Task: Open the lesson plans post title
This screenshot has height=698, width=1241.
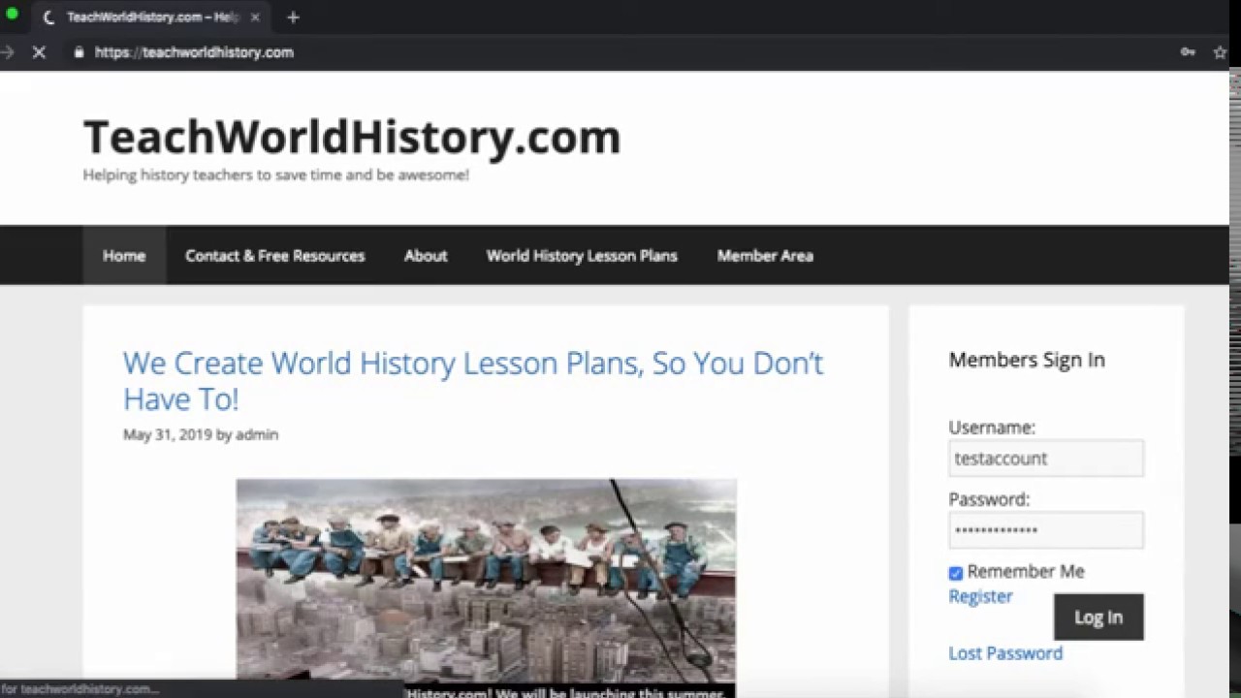Action: [473, 380]
